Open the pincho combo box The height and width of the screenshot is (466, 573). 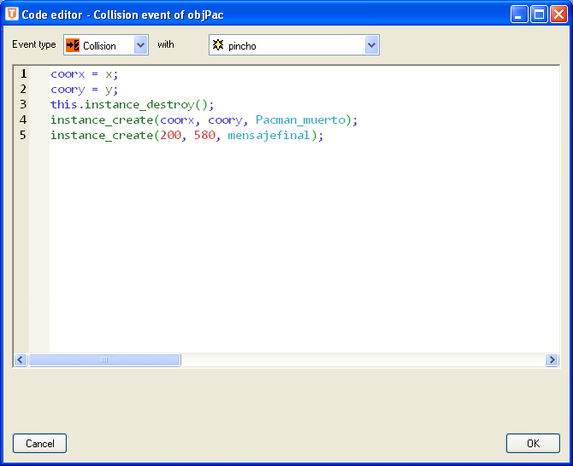click(294, 45)
